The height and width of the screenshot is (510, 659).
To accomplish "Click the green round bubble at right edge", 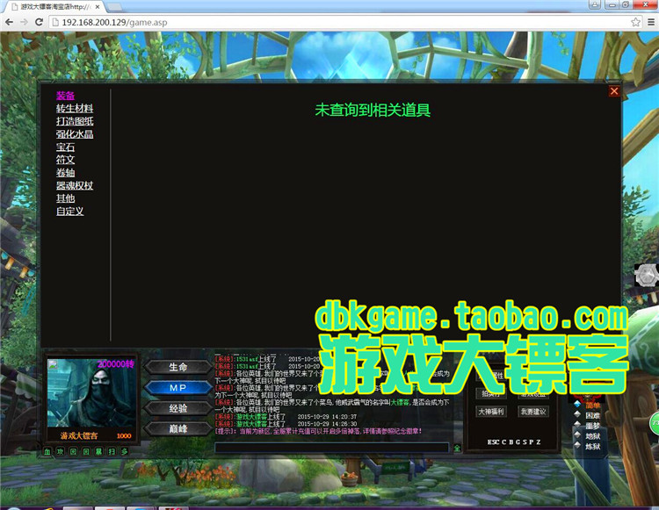I will click(655, 423).
